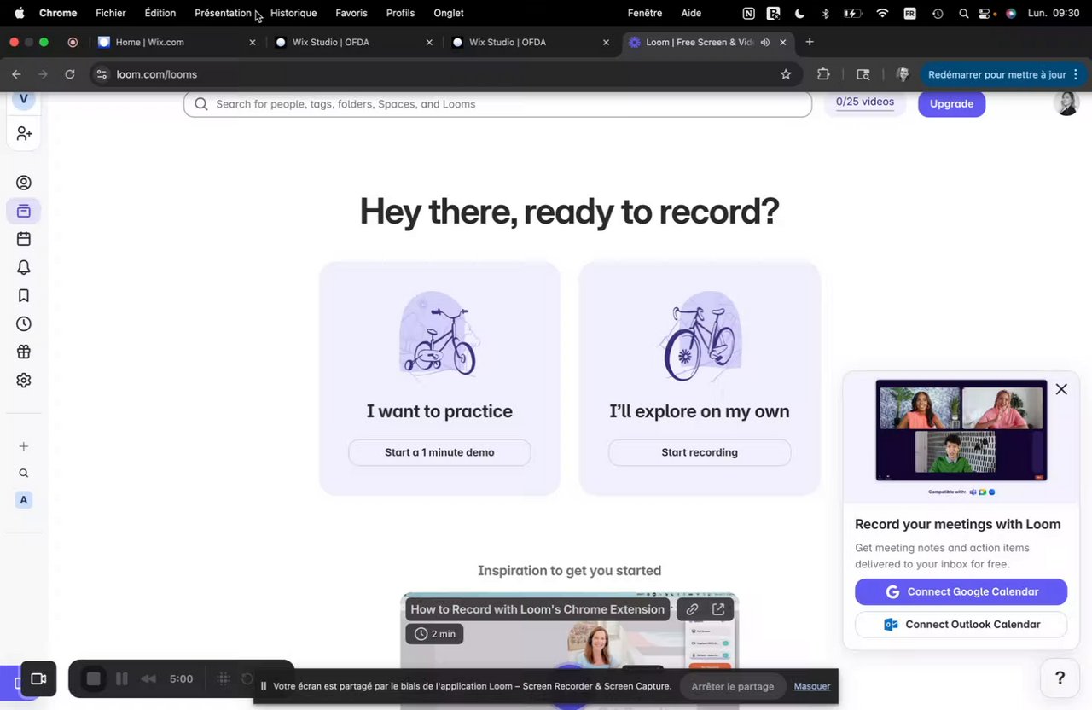The height and width of the screenshot is (710, 1092).
Task: Click 'Redémarrer pour mettre à jour'
Action: tap(997, 74)
